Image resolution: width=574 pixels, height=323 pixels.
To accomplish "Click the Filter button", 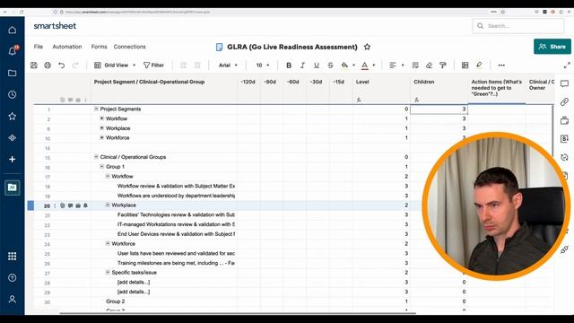I will pos(153,65).
